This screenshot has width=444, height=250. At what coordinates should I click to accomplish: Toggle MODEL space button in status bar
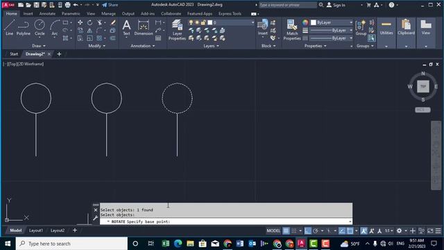click(x=273, y=231)
